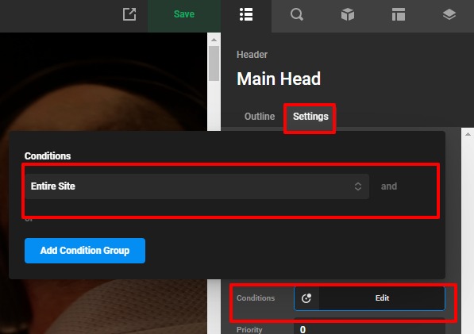Viewport: 474px width, 334px height.
Task: Open the Elements cube icon
Action: (348, 14)
